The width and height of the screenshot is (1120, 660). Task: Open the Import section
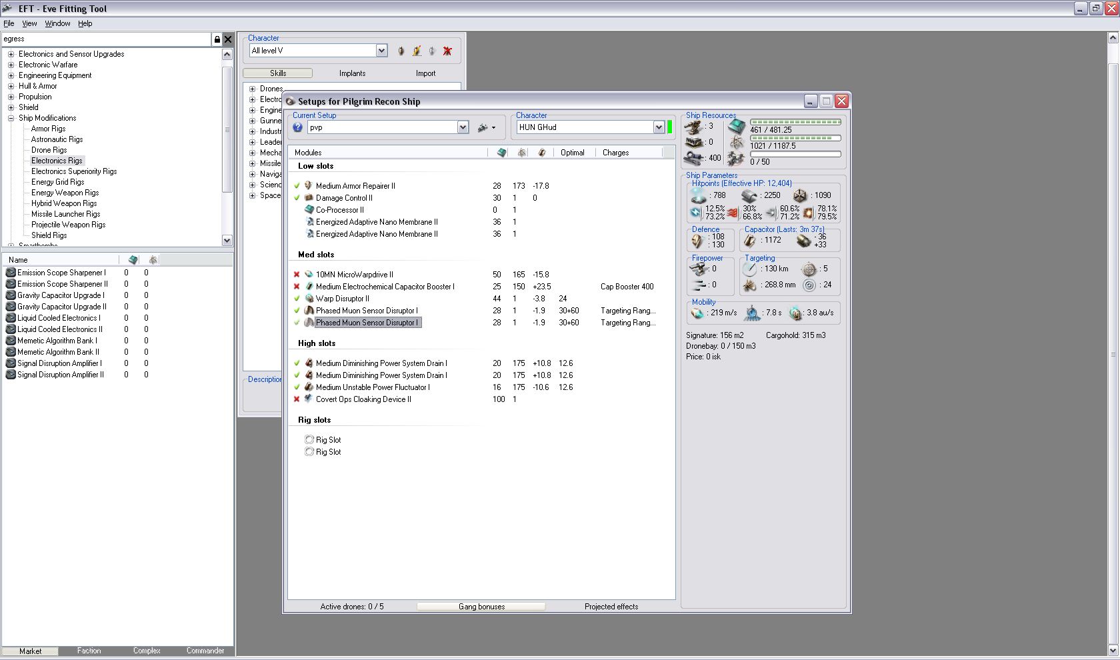click(x=425, y=73)
